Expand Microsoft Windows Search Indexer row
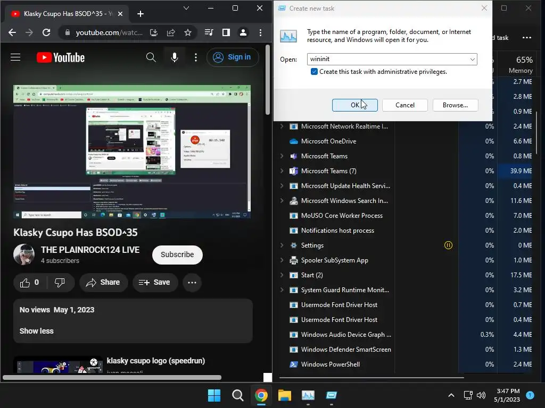This screenshot has width=545, height=408. coord(282,200)
